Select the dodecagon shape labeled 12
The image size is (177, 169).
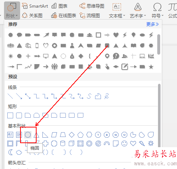(124, 135)
